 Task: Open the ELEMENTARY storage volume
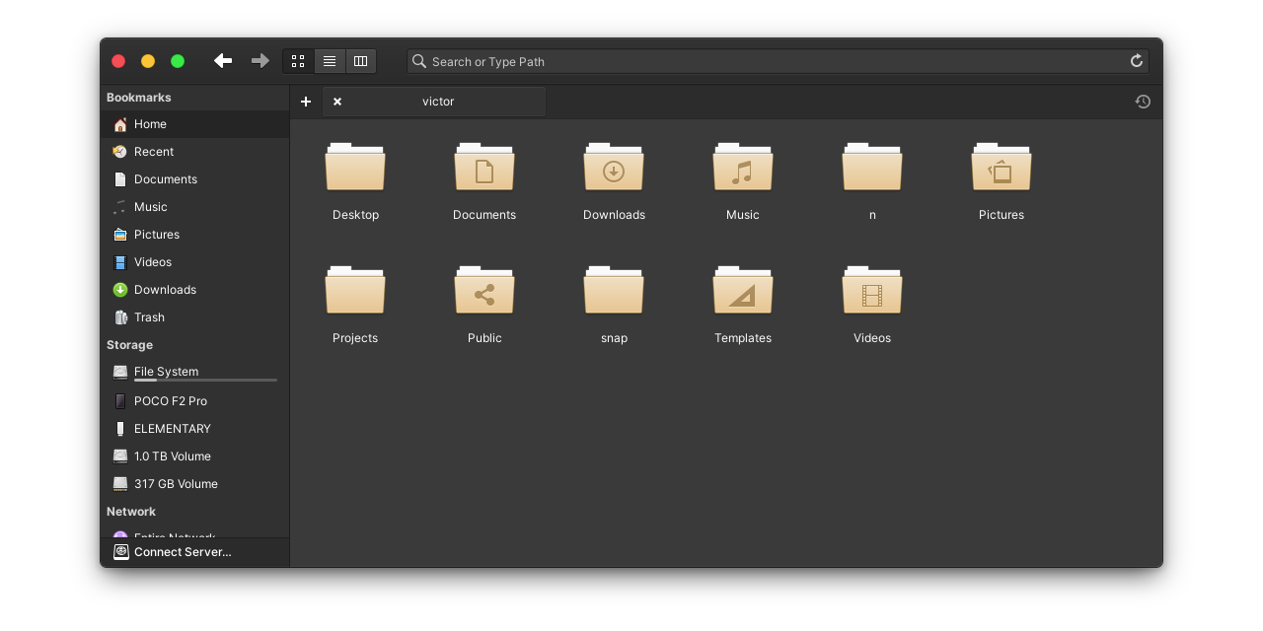point(172,429)
